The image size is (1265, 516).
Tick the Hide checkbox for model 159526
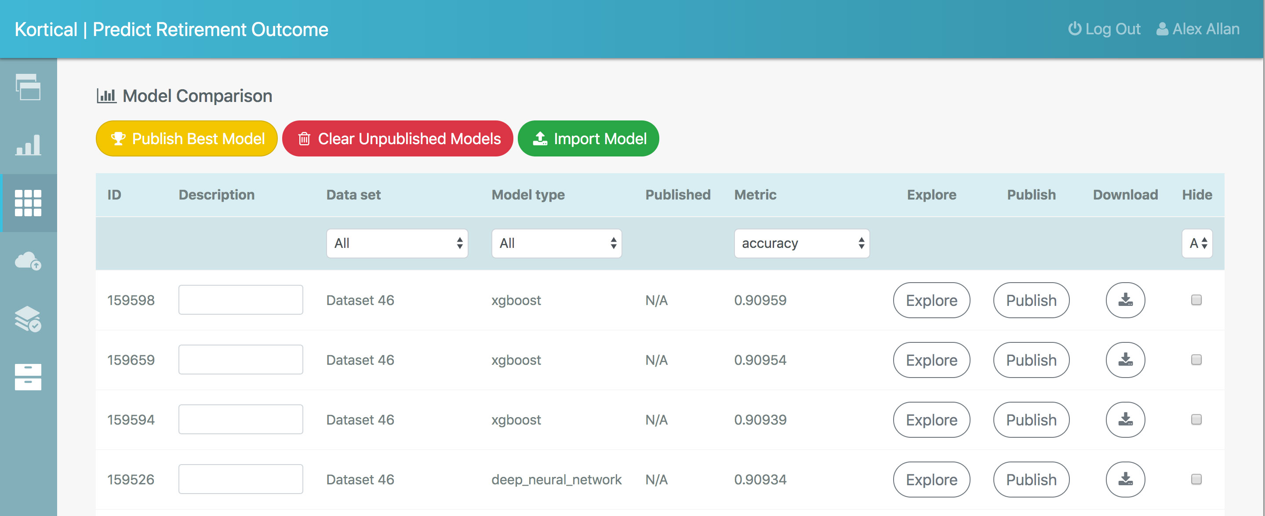(1196, 479)
